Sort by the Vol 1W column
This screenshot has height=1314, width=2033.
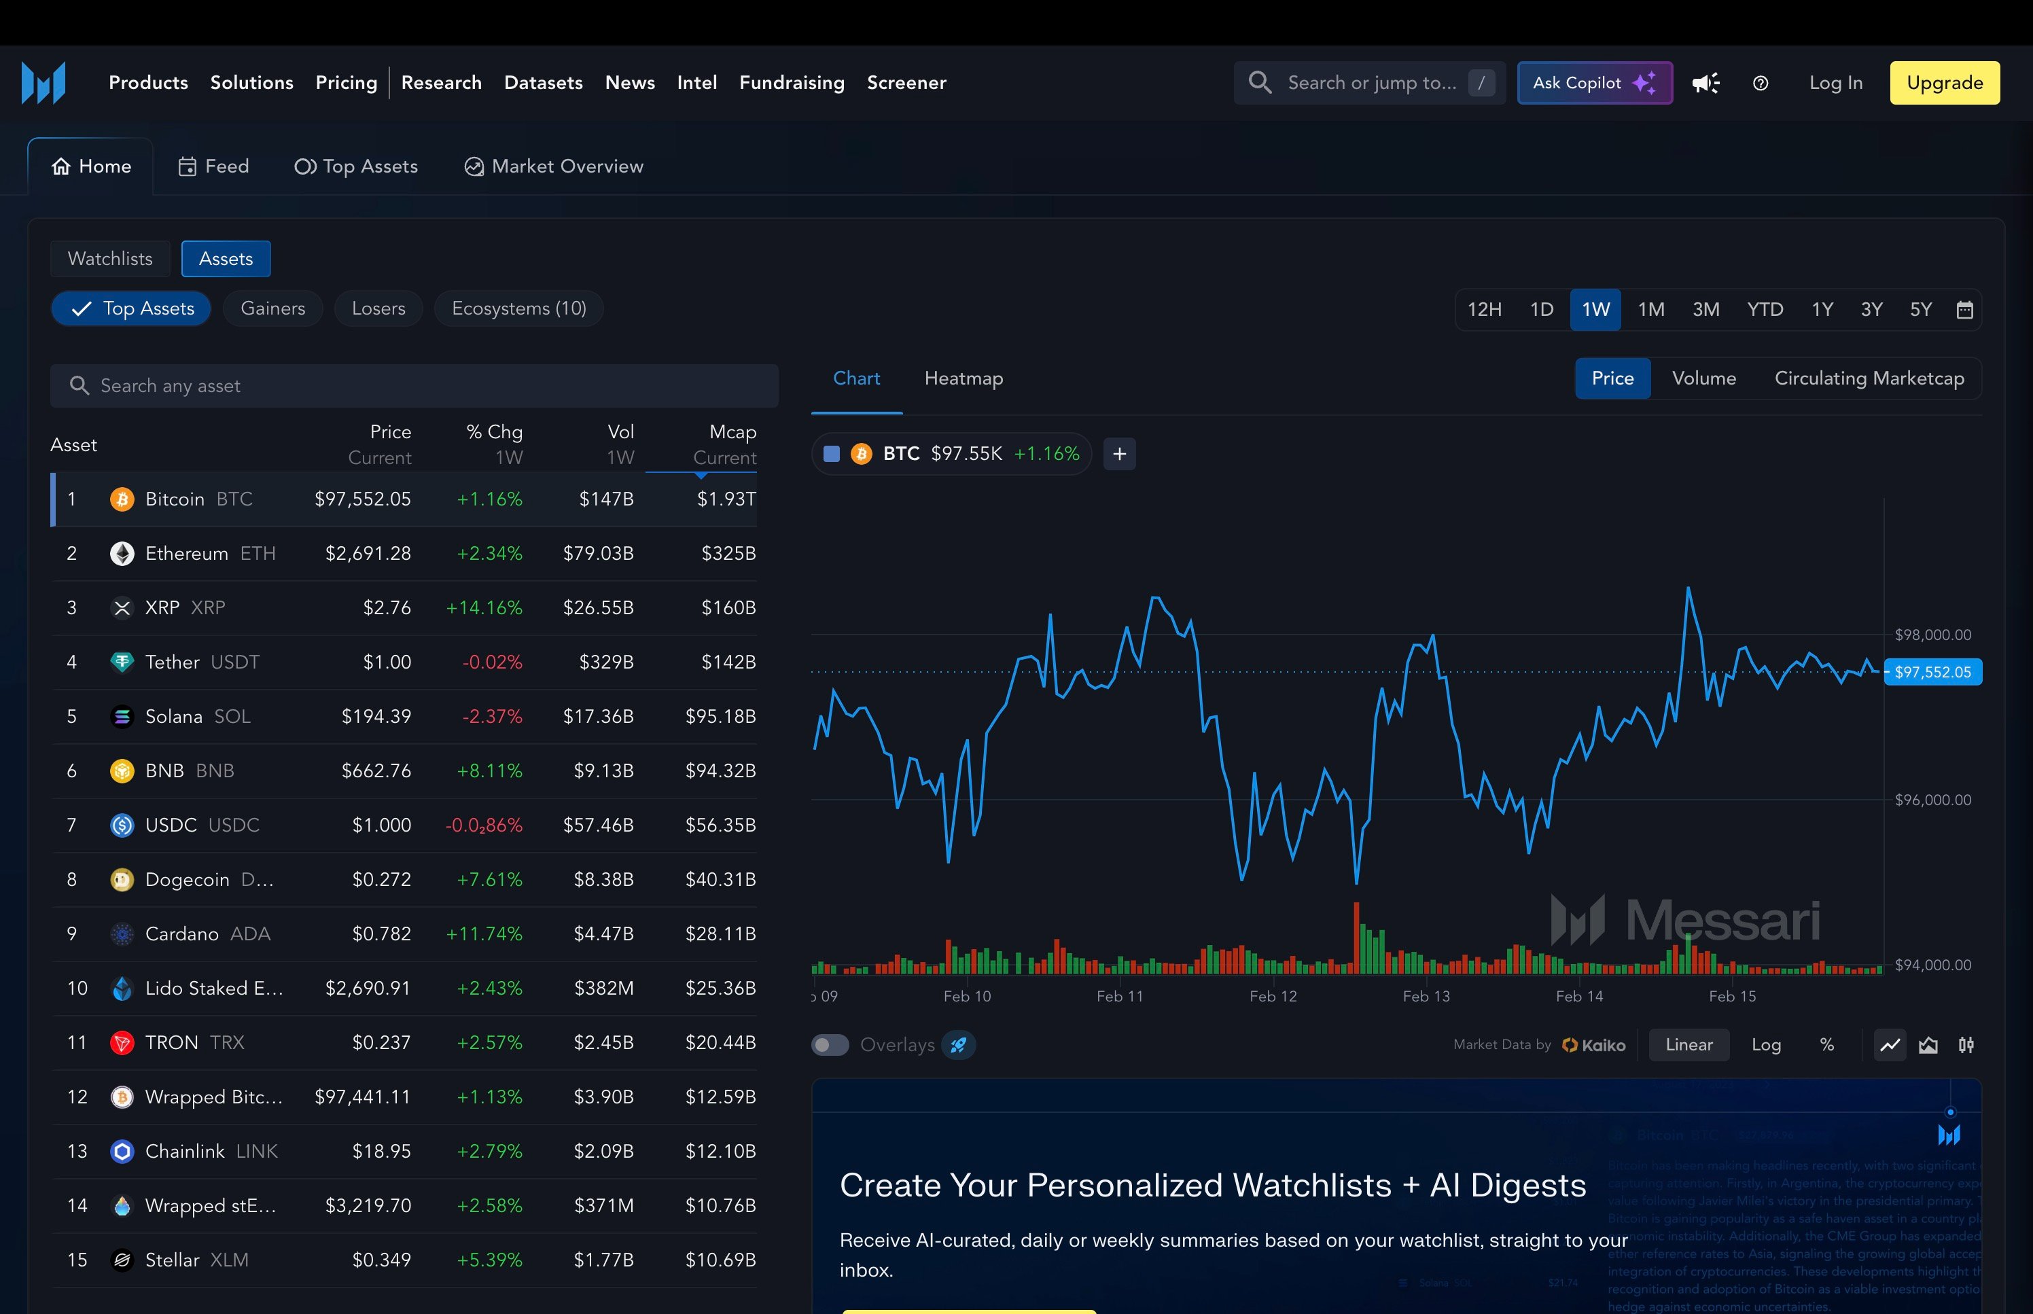pyautogui.click(x=620, y=444)
